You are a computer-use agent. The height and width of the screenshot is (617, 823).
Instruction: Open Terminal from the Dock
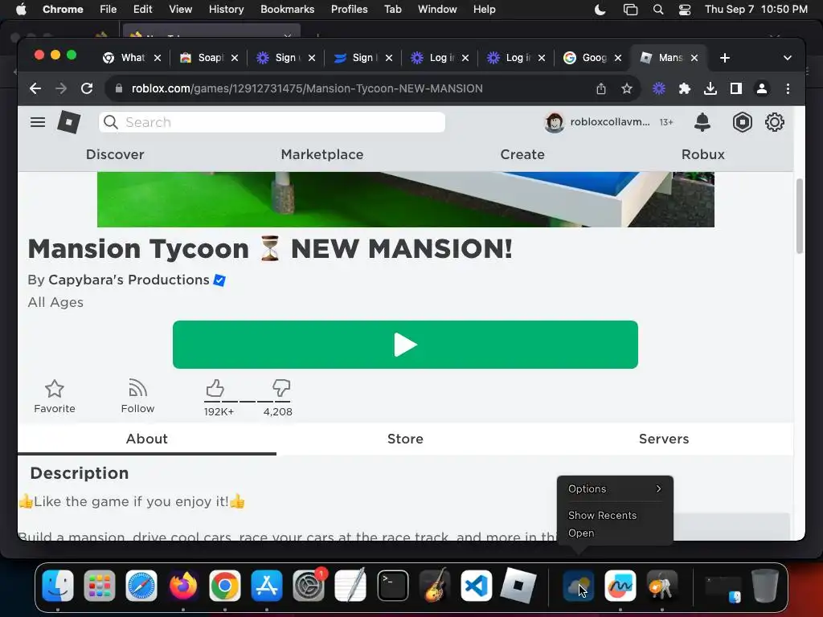click(x=392, y=586)
